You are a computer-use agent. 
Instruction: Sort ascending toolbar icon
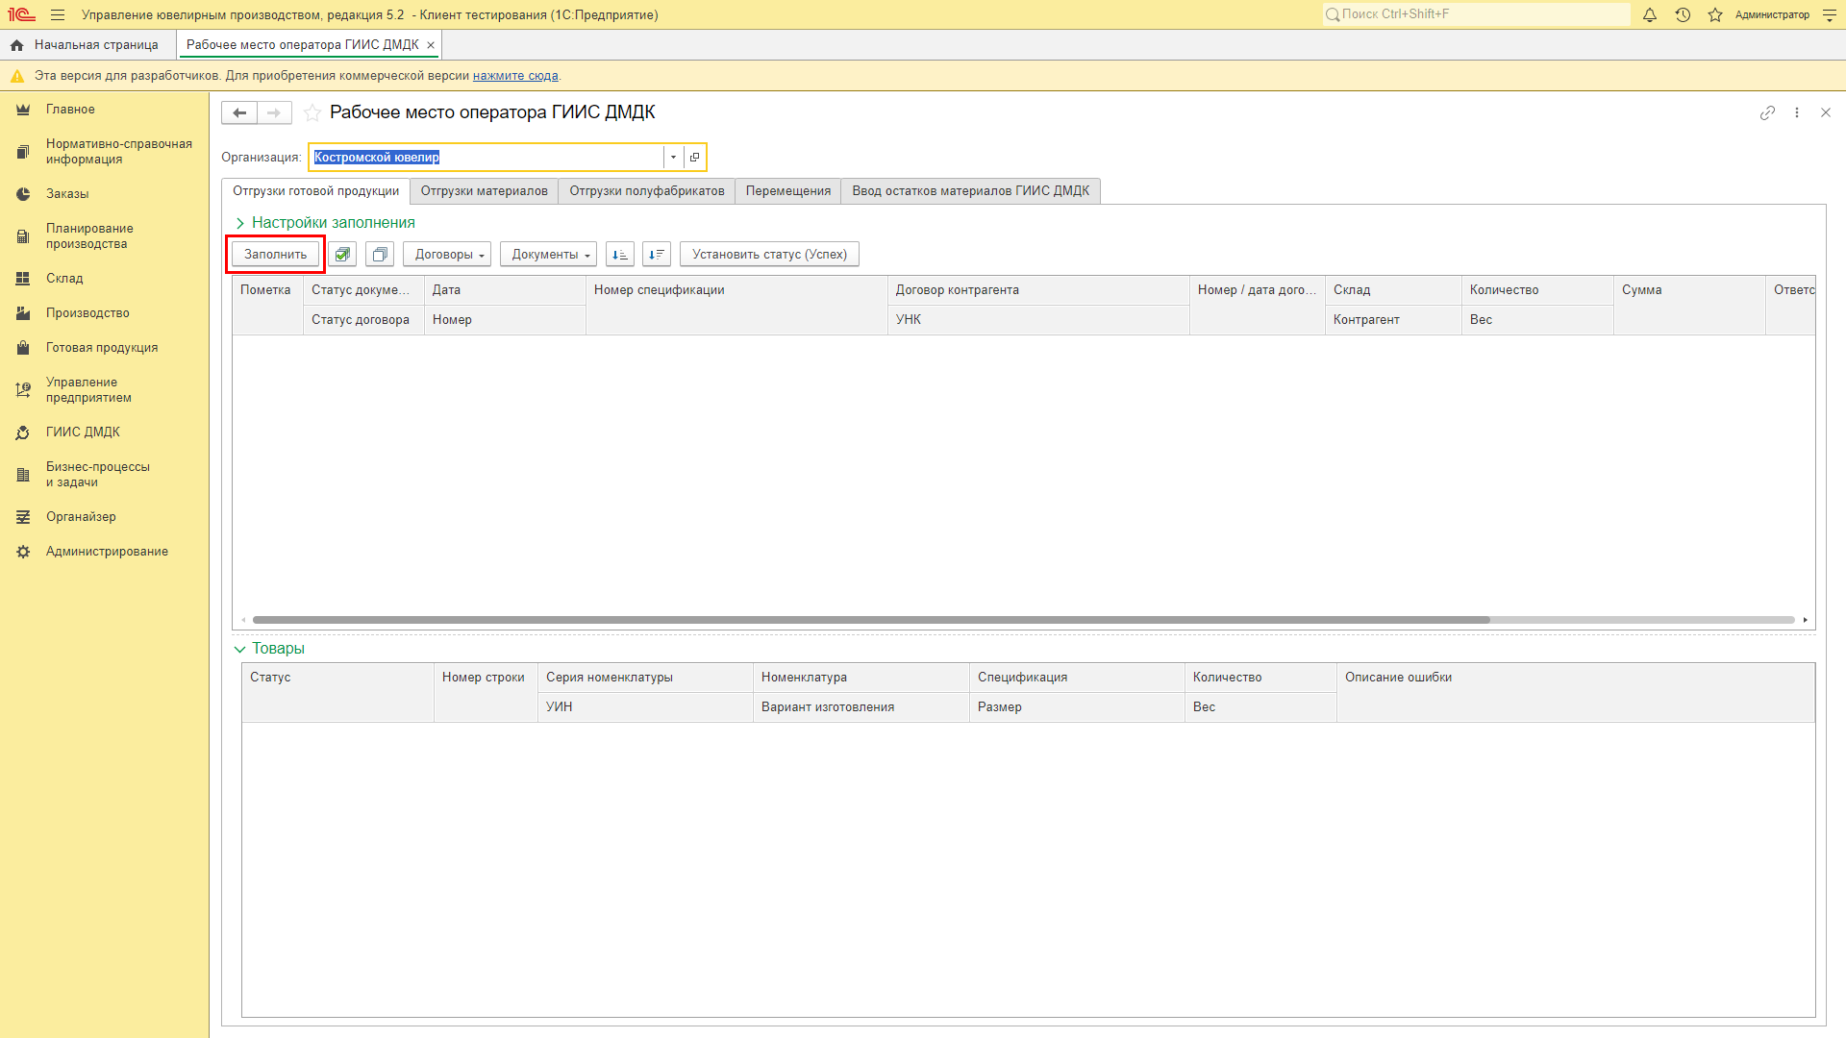coord(620,255)
